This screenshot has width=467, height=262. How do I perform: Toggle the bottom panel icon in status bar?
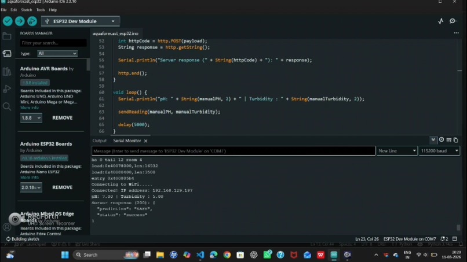click(455, 239)
